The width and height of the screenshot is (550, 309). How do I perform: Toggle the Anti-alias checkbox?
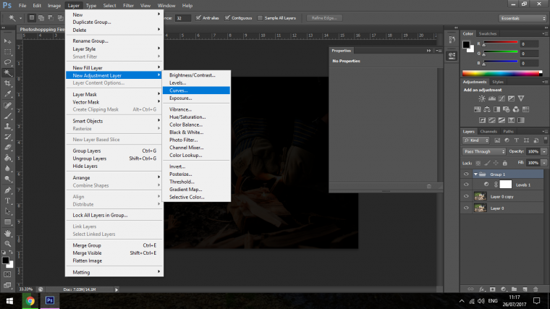tap(198, 18)
